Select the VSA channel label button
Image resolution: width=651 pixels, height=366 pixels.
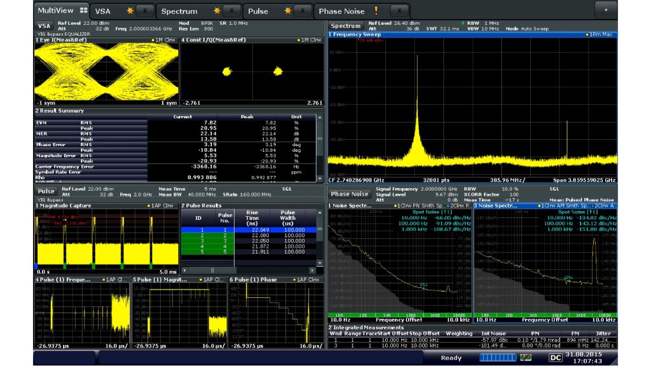[x=45, y=26]
